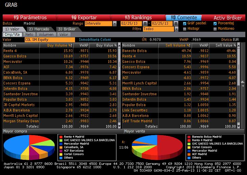Viewport: 247px width, 175px height.
Task: Click VWAP header in buy table
Action: coord(81,45)
